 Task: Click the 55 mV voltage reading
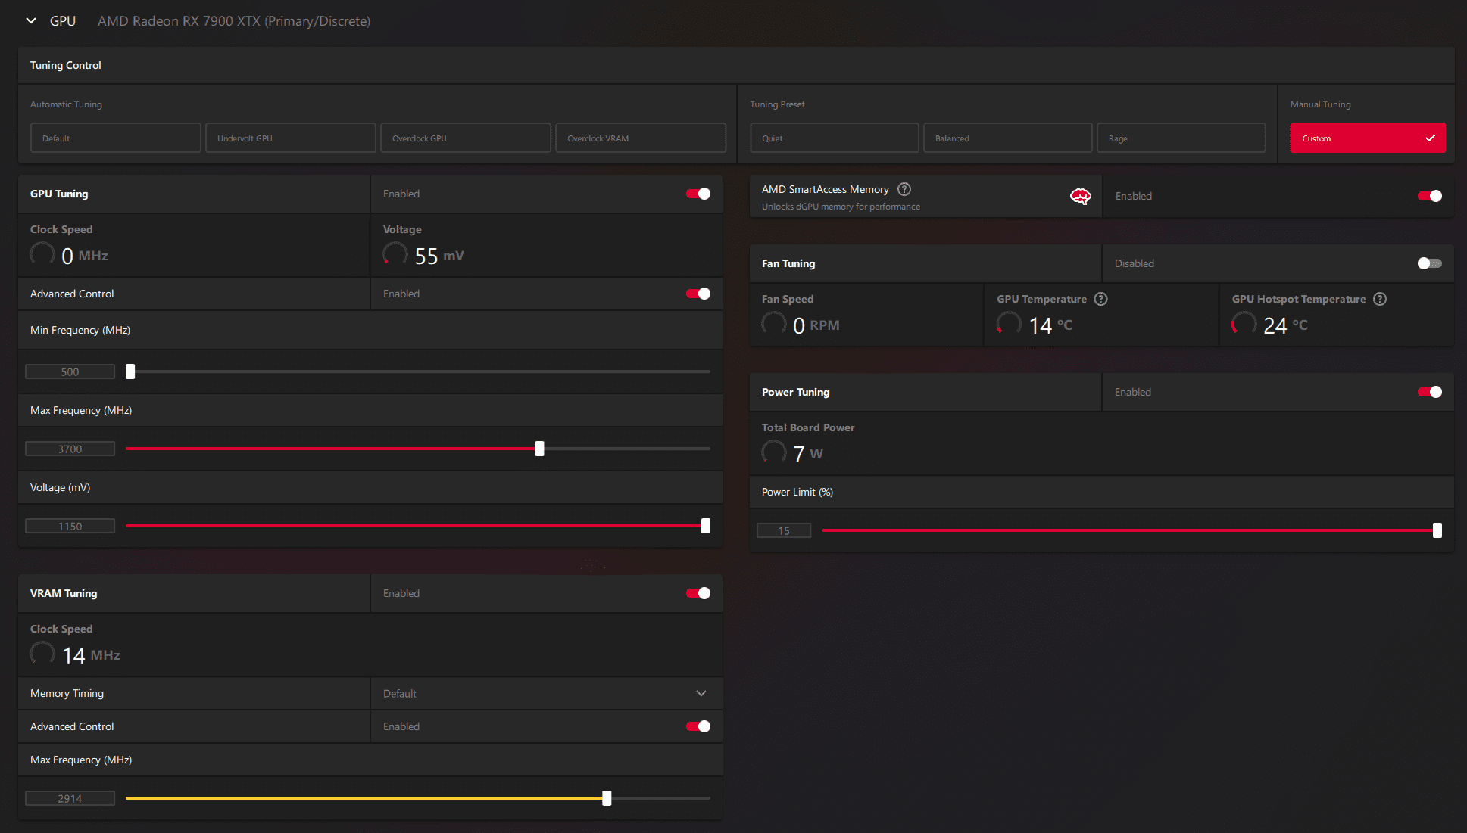click(x=439, y=256)
